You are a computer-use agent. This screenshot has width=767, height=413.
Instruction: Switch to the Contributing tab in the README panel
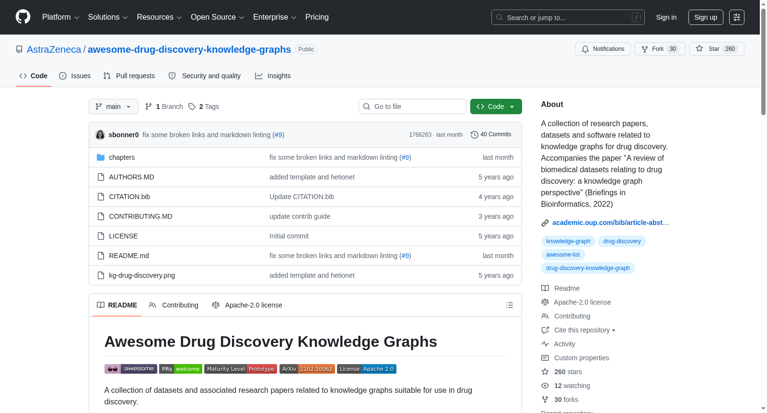(x=174, y=305)
